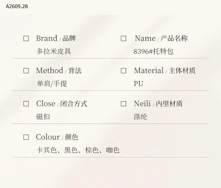Screen dimensions: 221x188
Task: Click the Colour 颜色 heading
Action: (57, 137)
